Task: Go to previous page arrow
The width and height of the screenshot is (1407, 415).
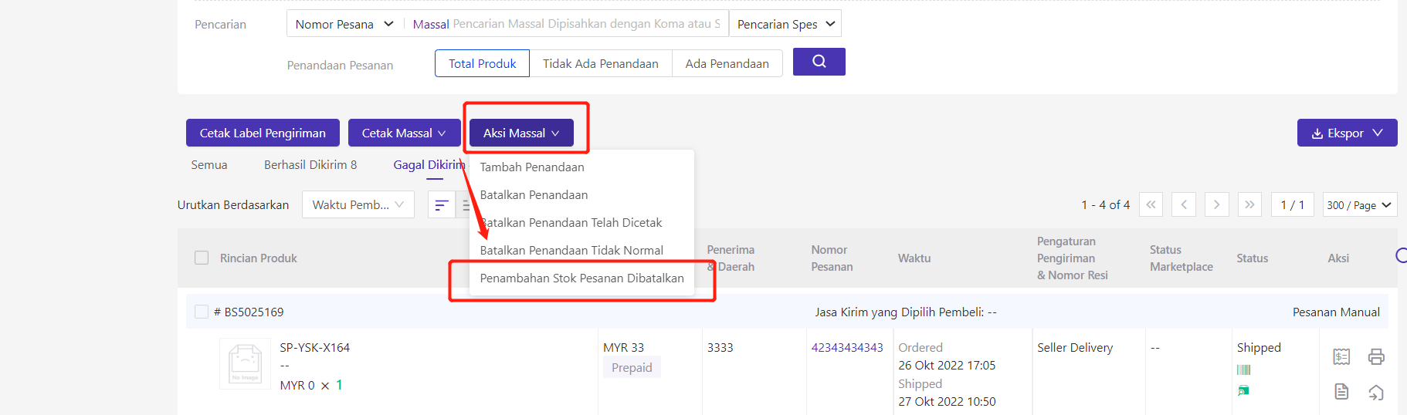Action: pyautogui.click(x=1184, y=204)
